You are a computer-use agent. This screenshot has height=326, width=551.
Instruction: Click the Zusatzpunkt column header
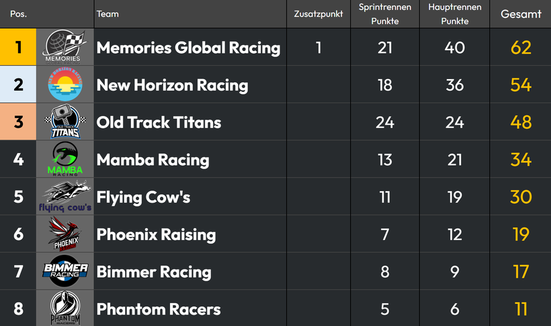[x=319, y=14]
